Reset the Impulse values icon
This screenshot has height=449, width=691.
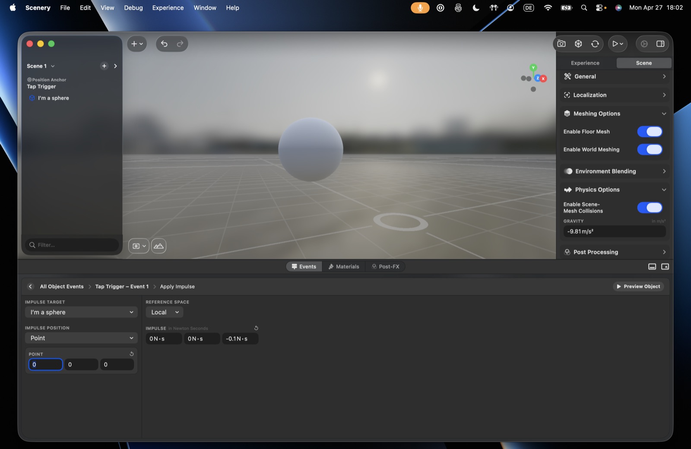[256, 328]
